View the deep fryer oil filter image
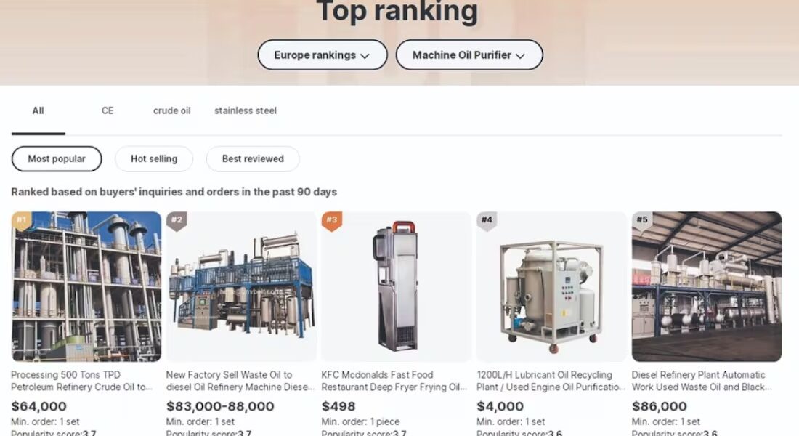 coord(397,286)
